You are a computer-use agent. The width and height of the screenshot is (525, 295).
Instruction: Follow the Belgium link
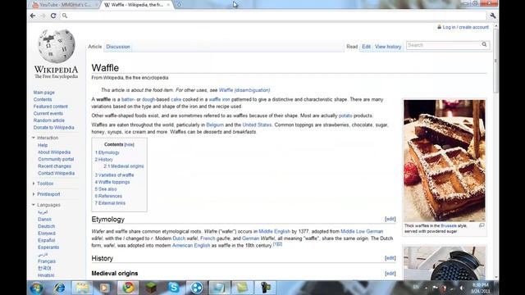click(215, 125)
